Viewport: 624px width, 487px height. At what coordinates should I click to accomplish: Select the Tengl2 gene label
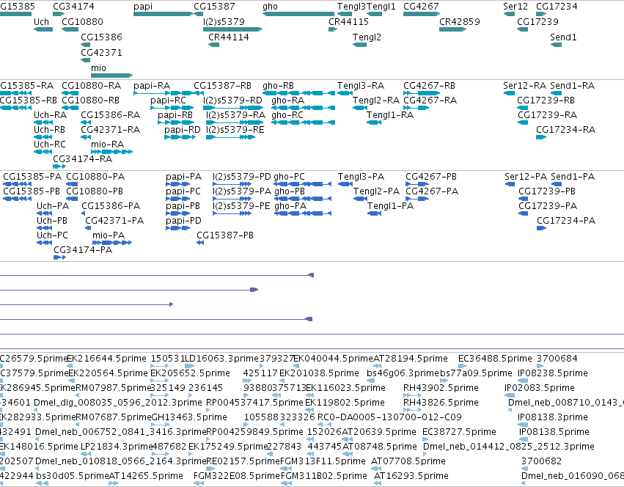(367, 37)
